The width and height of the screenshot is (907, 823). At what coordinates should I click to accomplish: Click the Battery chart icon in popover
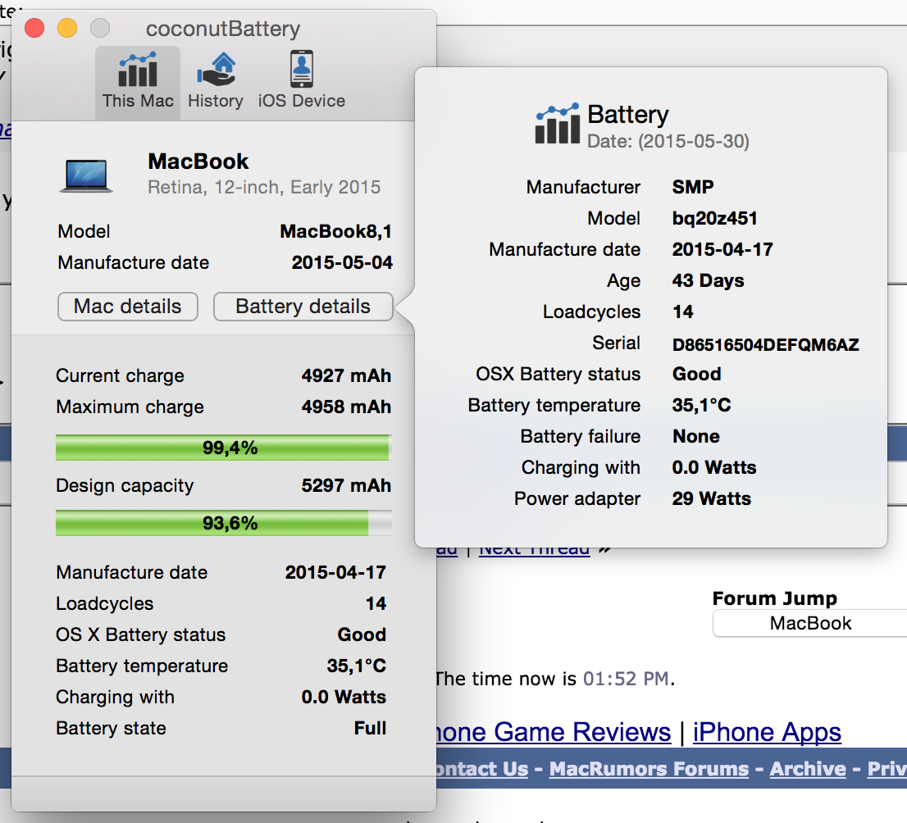557,123
